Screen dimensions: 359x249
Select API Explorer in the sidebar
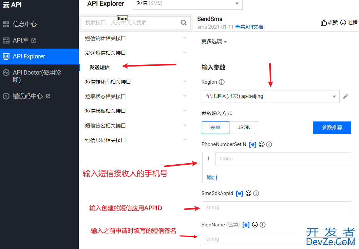tap(39, 56)
